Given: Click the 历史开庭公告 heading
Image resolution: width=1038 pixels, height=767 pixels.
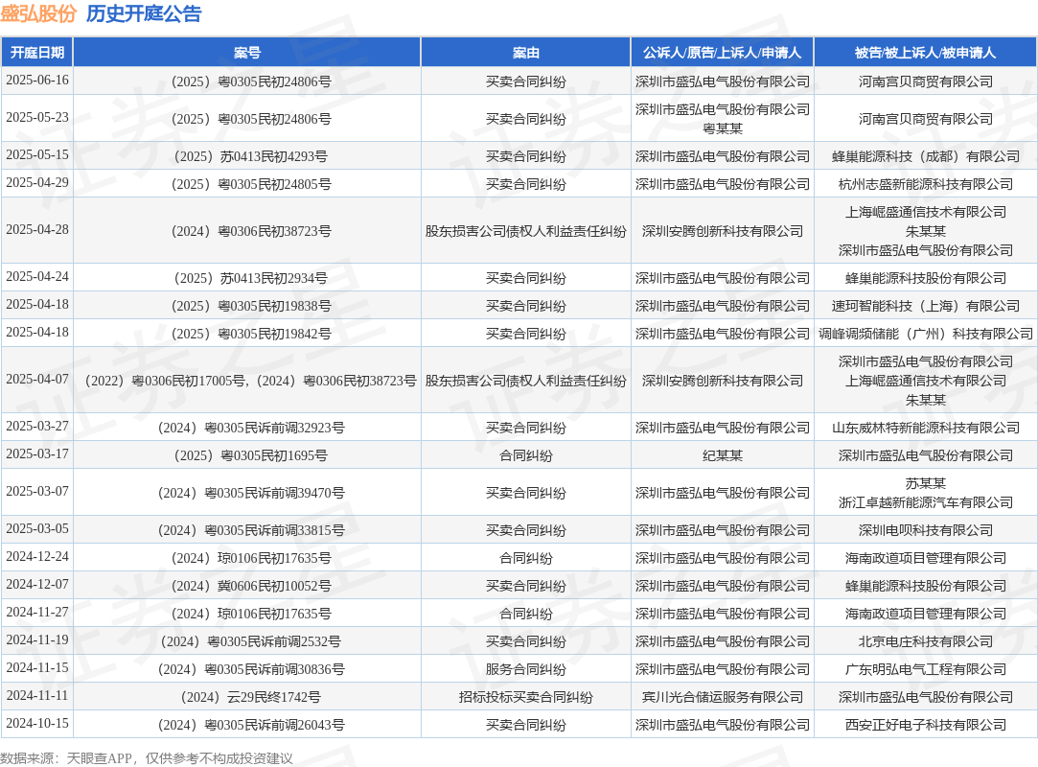Looking at the screenshot, I should click(x=144, y=14).
